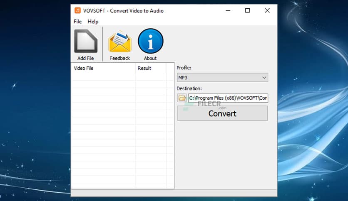Expand the Profile MP3 dropdown

point(222,78)
